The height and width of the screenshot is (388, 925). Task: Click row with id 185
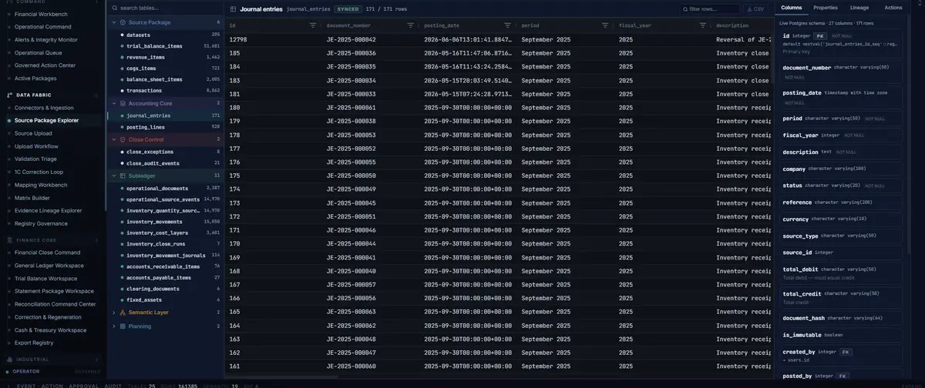(498, 53)
